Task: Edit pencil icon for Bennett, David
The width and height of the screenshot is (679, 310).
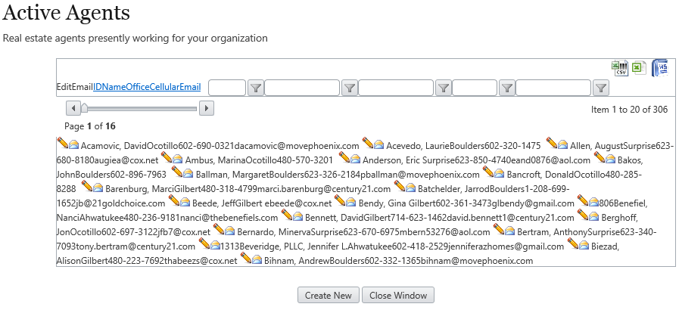Action: pyautogui.click(x=287, y=214)
